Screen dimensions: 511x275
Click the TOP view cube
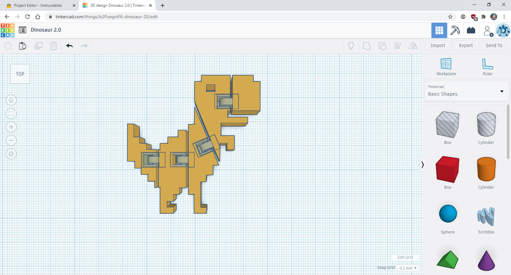(20, 74)
